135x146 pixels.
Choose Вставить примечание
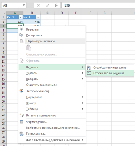point(52,115)
